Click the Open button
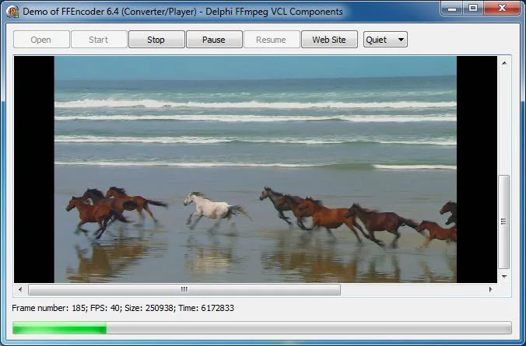The image size is (526, 346). coord(41,40)
